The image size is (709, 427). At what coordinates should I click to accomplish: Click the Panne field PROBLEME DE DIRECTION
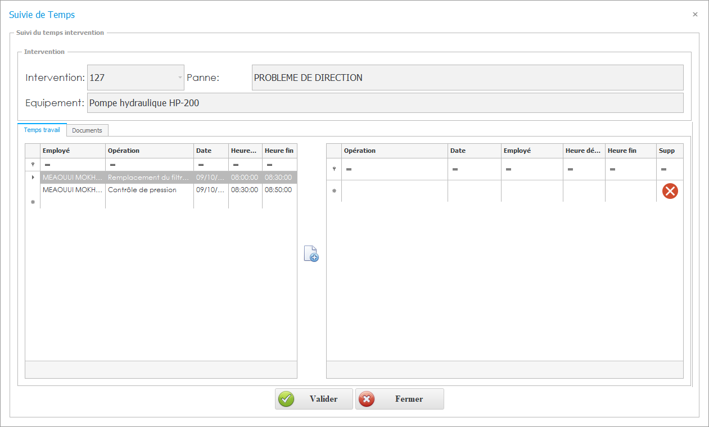(x=467, y=78)
